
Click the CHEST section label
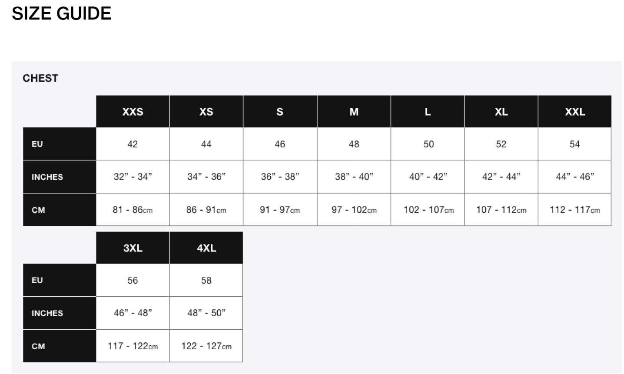tap(40, 78)
